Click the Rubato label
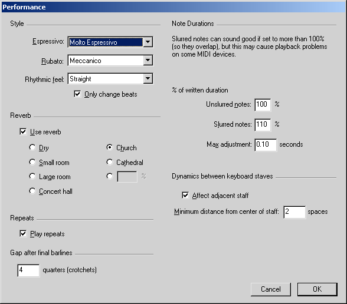347x304 pixels. tap(52, 61)
